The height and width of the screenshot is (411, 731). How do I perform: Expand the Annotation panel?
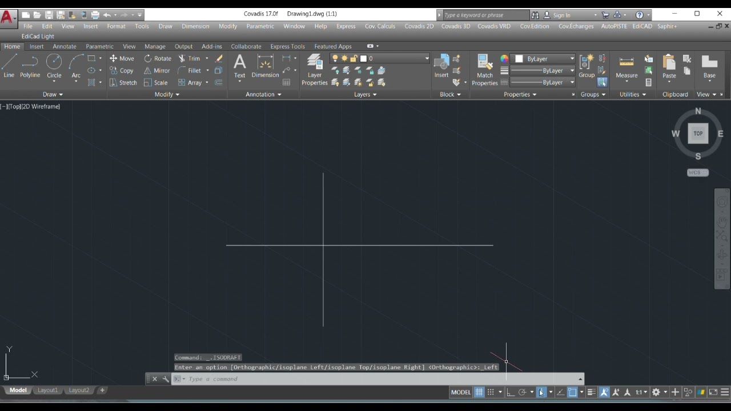tap(263, 94)
